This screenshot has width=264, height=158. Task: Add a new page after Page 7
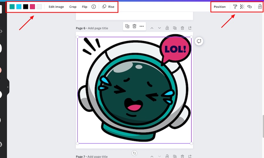pos(190,156)
